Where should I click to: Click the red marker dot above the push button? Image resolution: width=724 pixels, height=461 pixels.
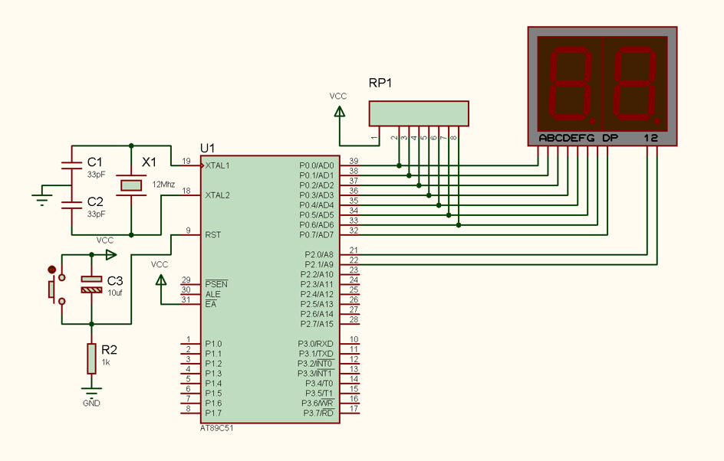pyautogui.click(x=51, y=270)
